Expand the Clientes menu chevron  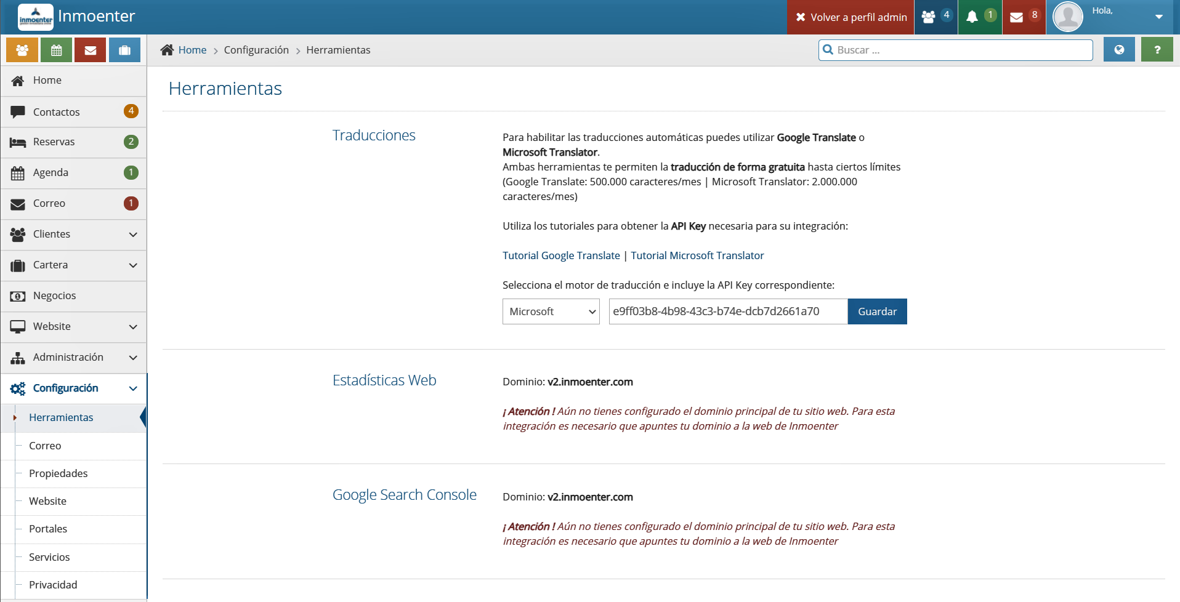pos(133,235)
